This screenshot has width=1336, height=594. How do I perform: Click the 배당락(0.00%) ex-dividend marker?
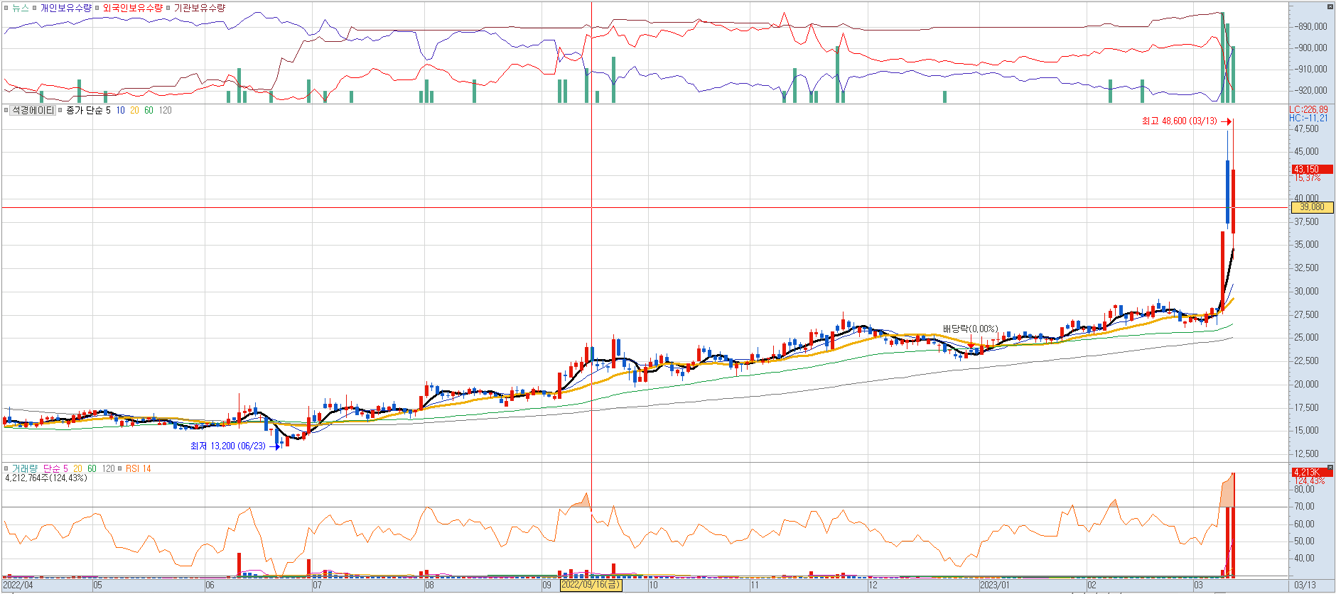pyautogui.click(x=970, y=329)
